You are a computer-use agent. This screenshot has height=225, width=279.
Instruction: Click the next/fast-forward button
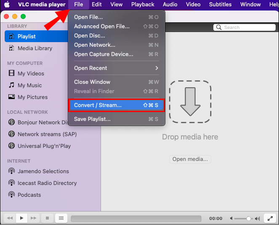33,218
